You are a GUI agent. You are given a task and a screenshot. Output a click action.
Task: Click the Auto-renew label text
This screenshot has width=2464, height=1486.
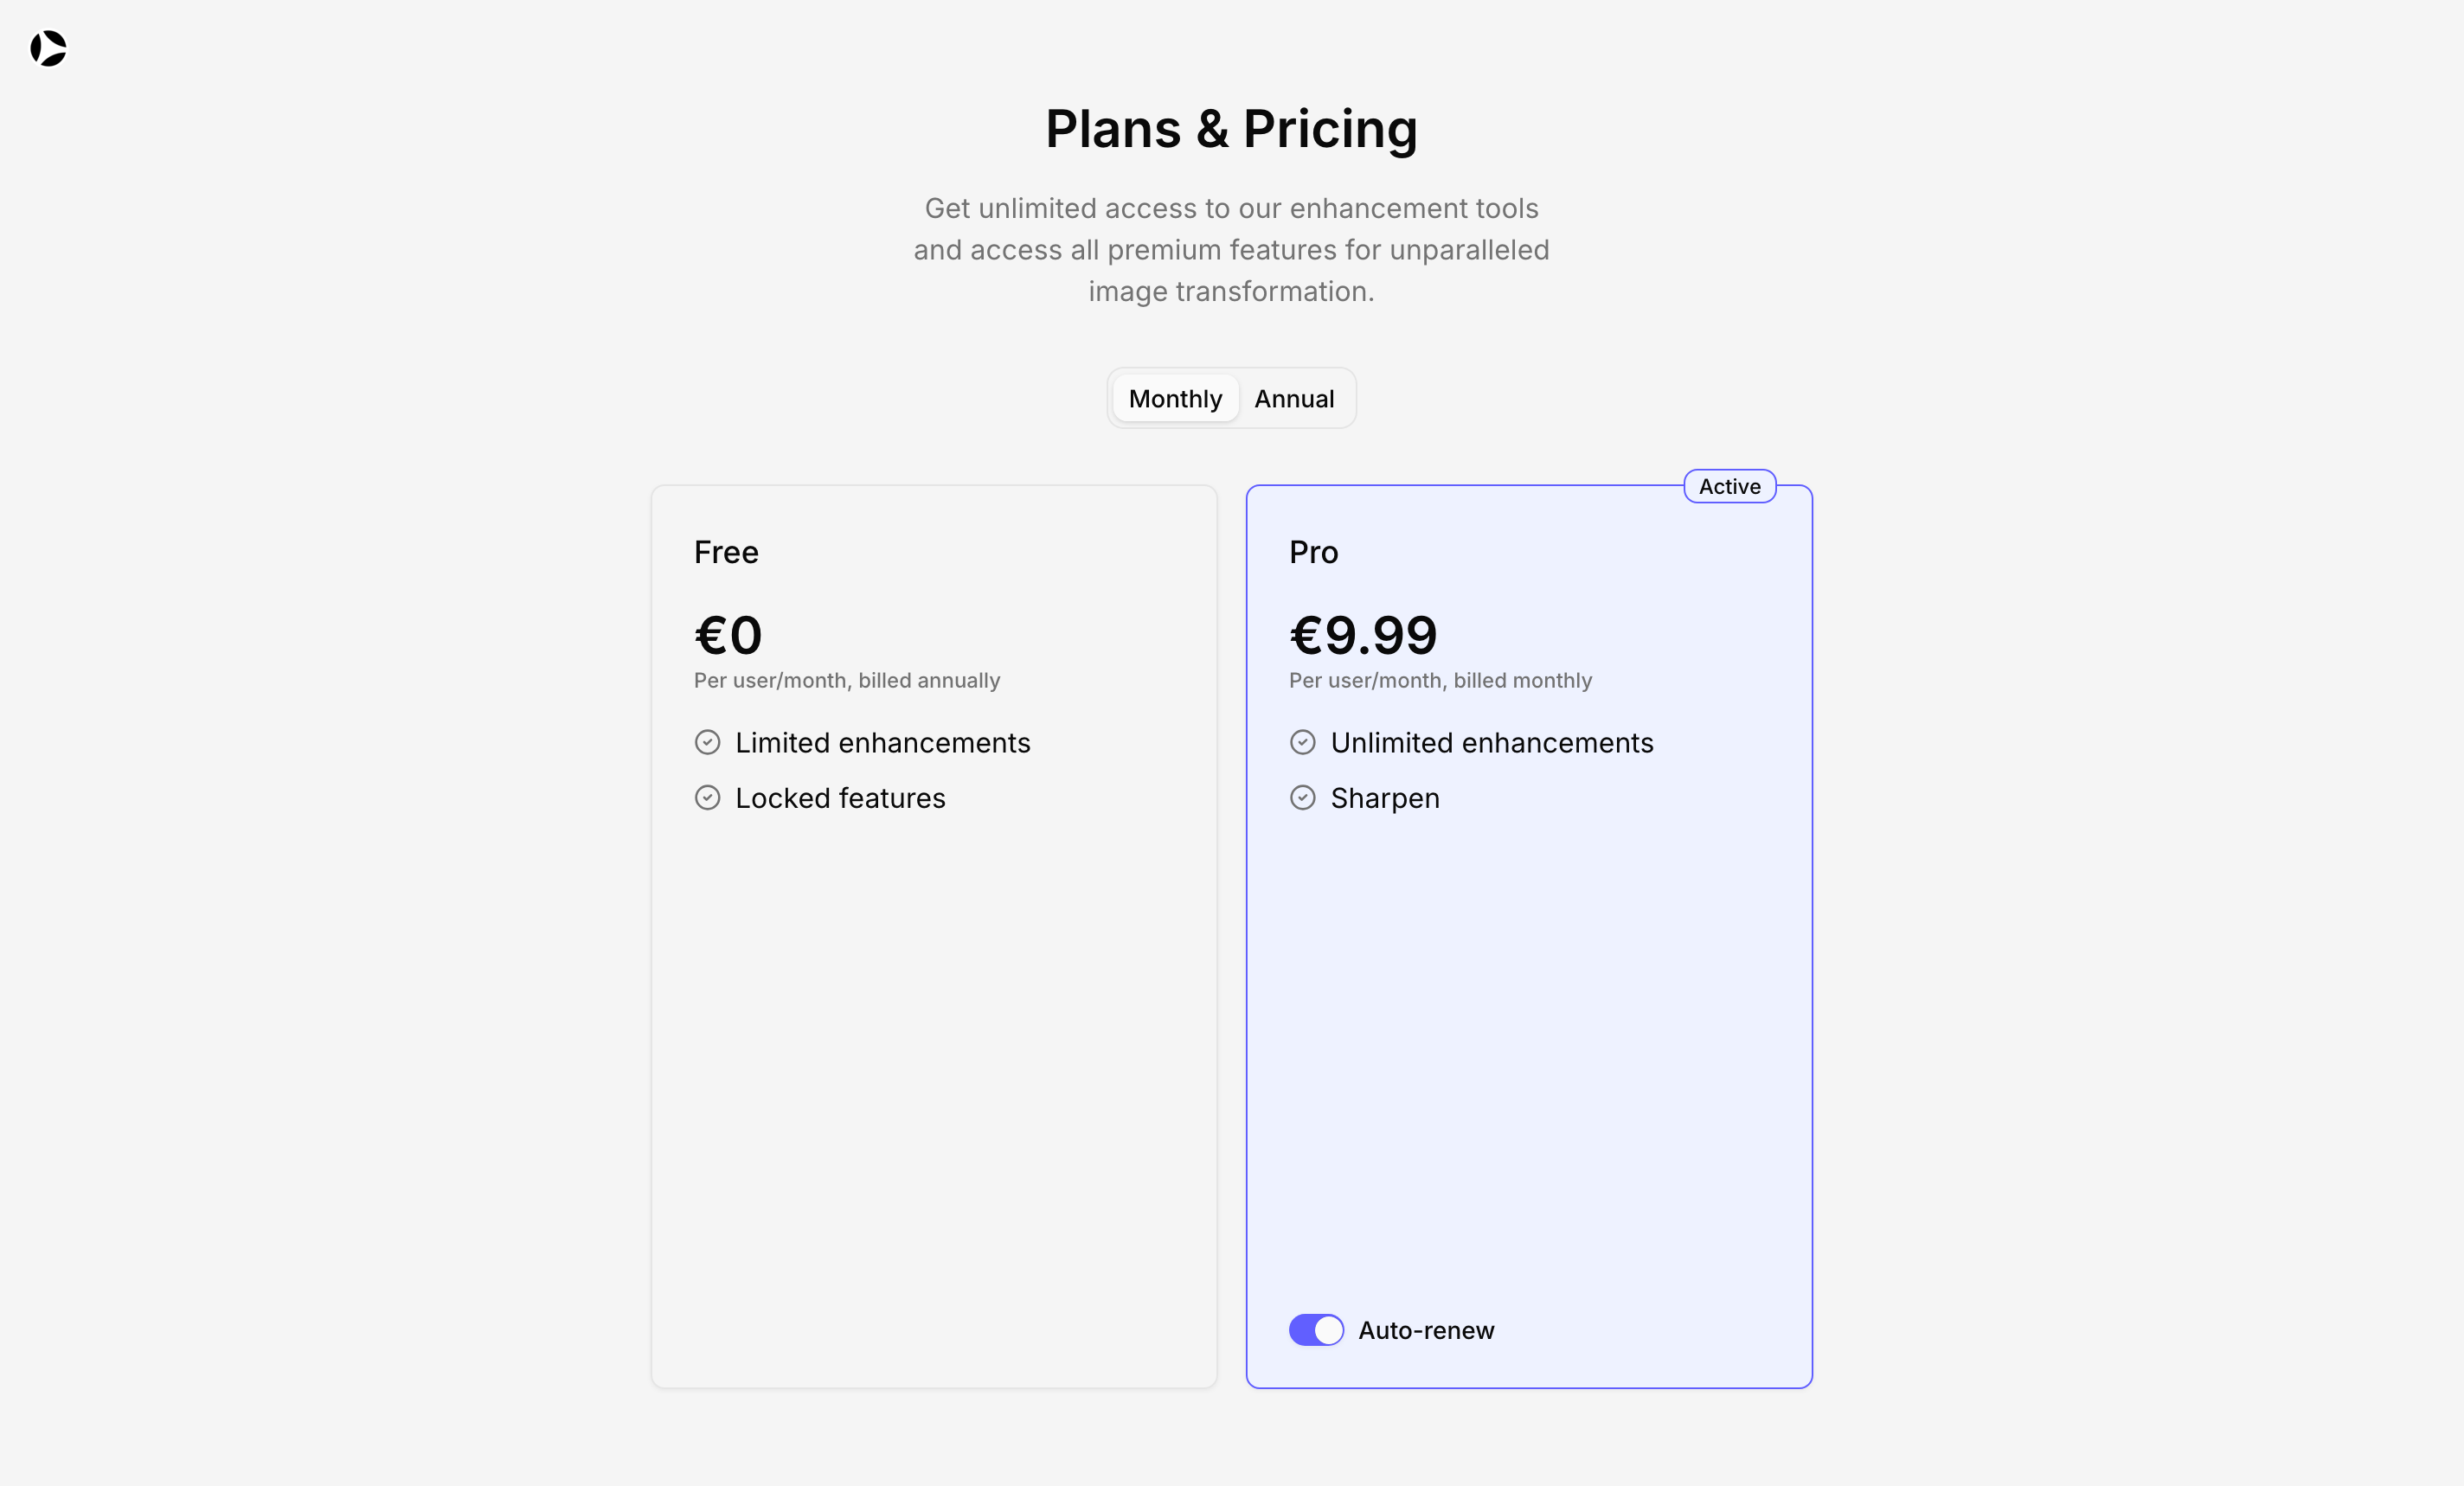coord(1426,1330)
